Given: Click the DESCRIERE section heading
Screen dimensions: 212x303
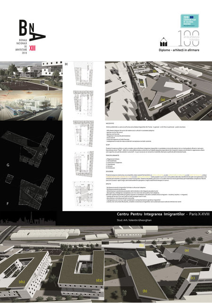Looking at the screenshot, I should click(x=109, y=172).
